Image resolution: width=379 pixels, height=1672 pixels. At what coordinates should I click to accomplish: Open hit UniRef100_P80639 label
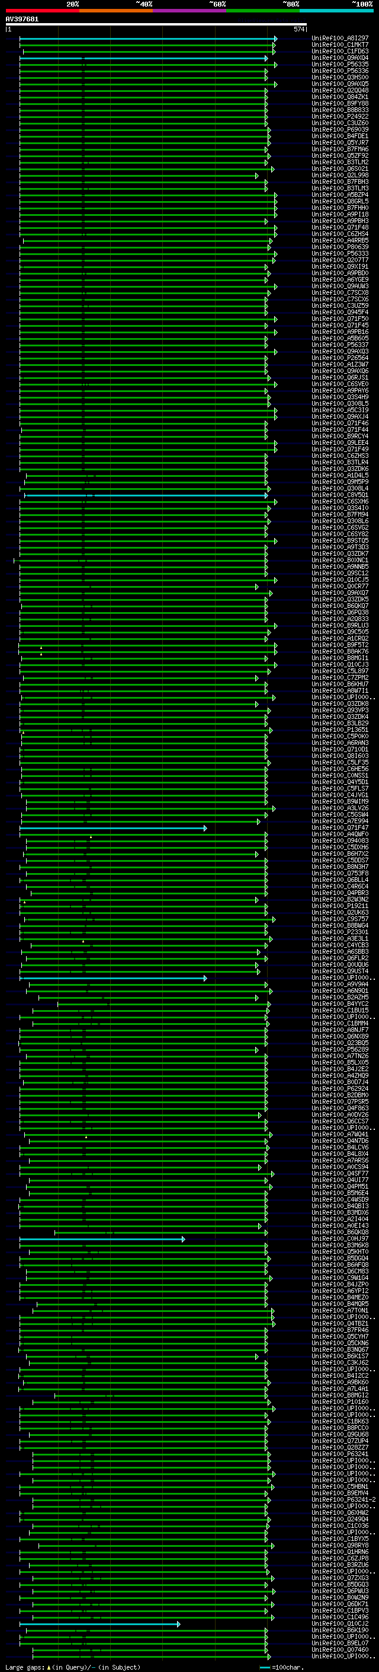coord(340,247)
